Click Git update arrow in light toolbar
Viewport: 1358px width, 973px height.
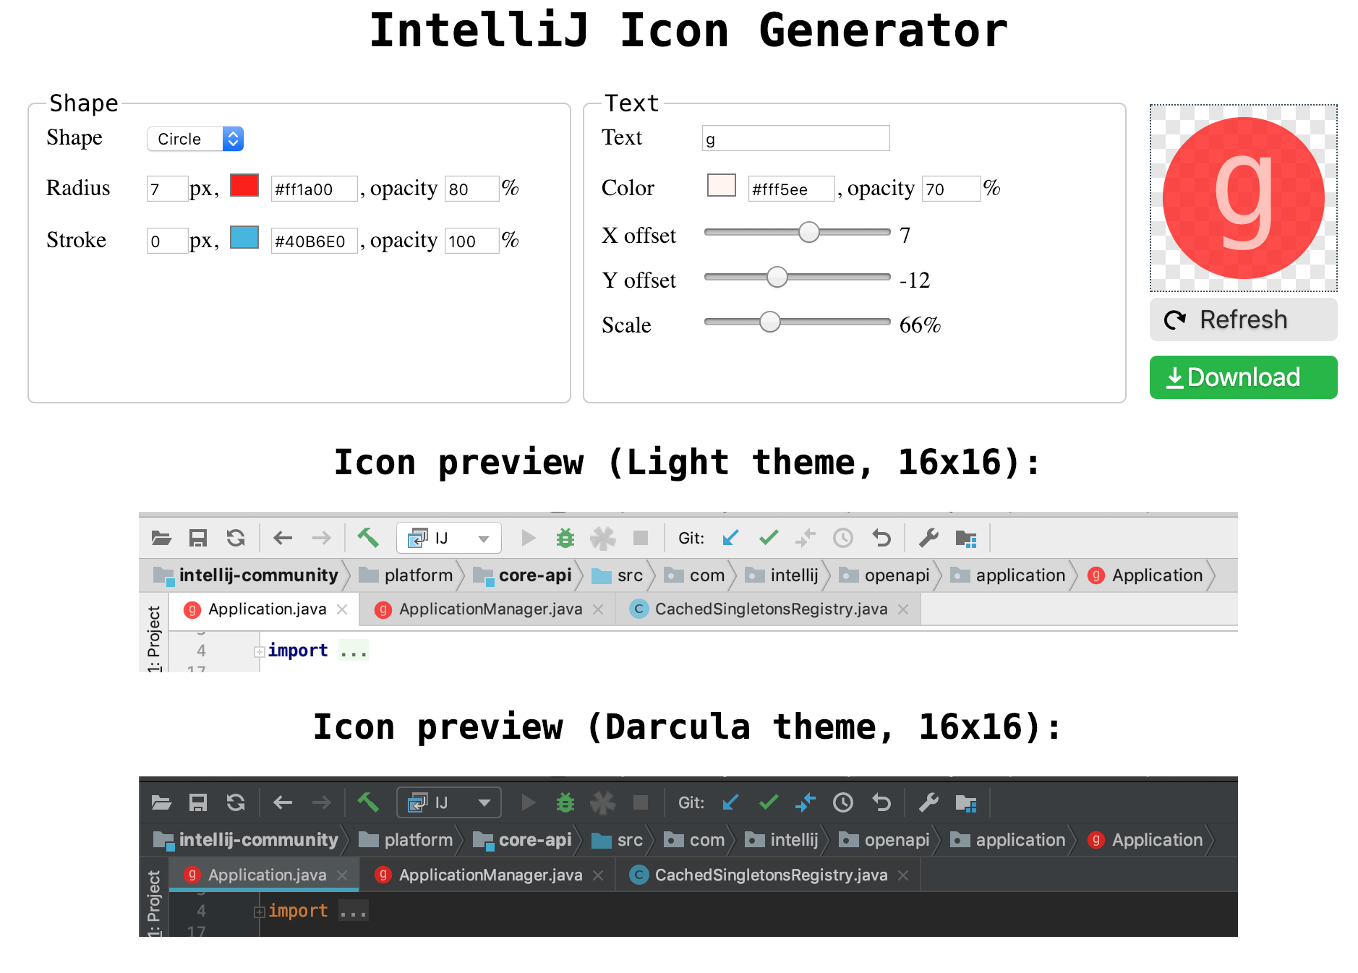point(731,538)
